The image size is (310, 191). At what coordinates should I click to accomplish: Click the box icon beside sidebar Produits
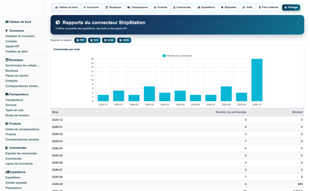click(7, 124)
